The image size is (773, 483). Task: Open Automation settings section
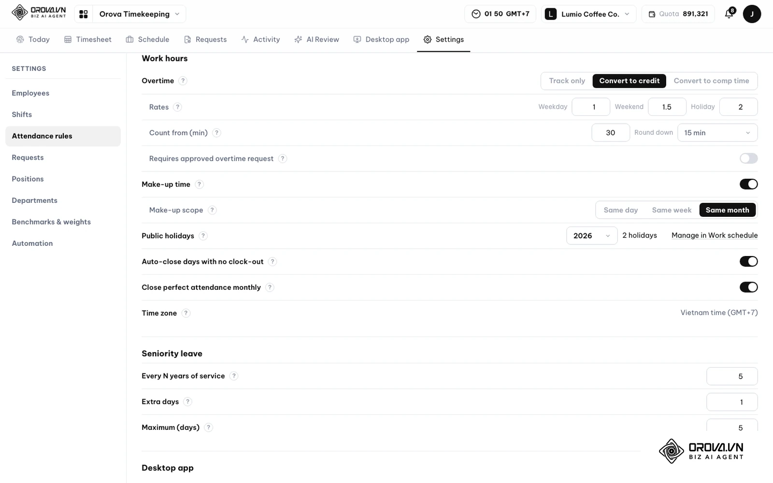[x=63, y=243]
